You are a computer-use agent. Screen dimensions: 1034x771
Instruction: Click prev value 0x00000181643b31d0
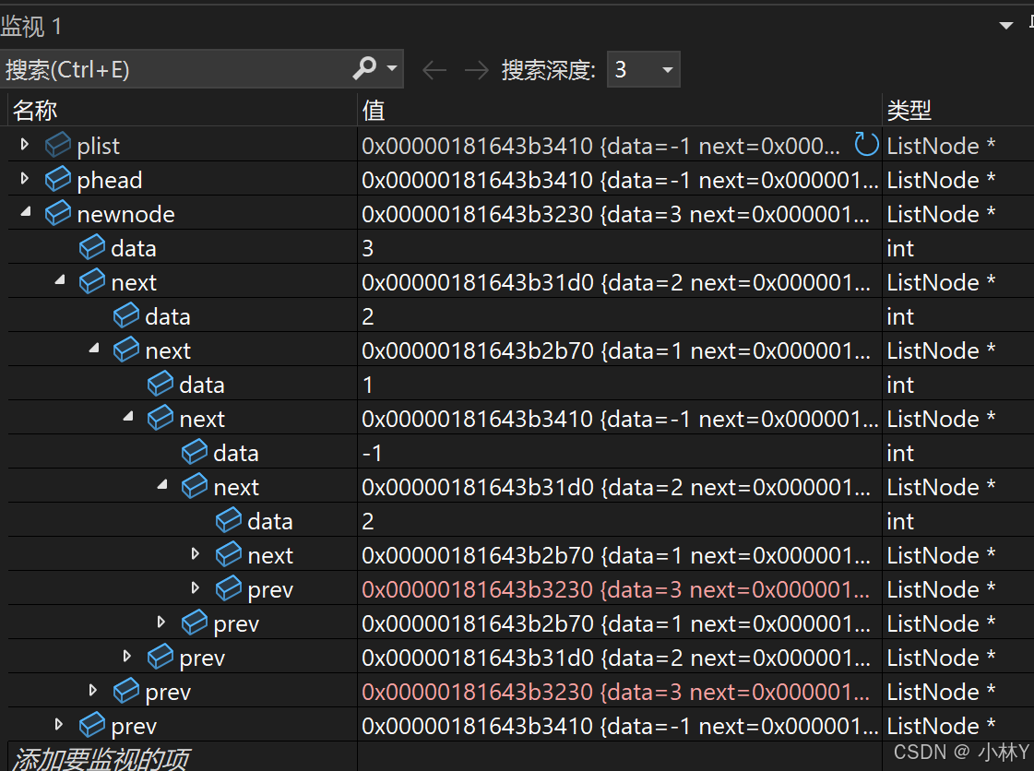[616, 658]
